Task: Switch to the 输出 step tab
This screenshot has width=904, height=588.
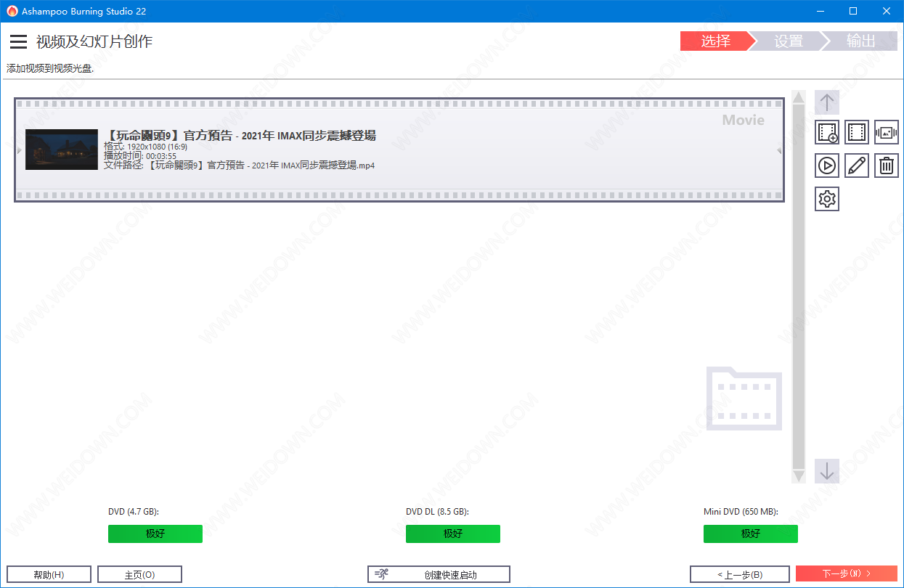Action: [861, 41]
